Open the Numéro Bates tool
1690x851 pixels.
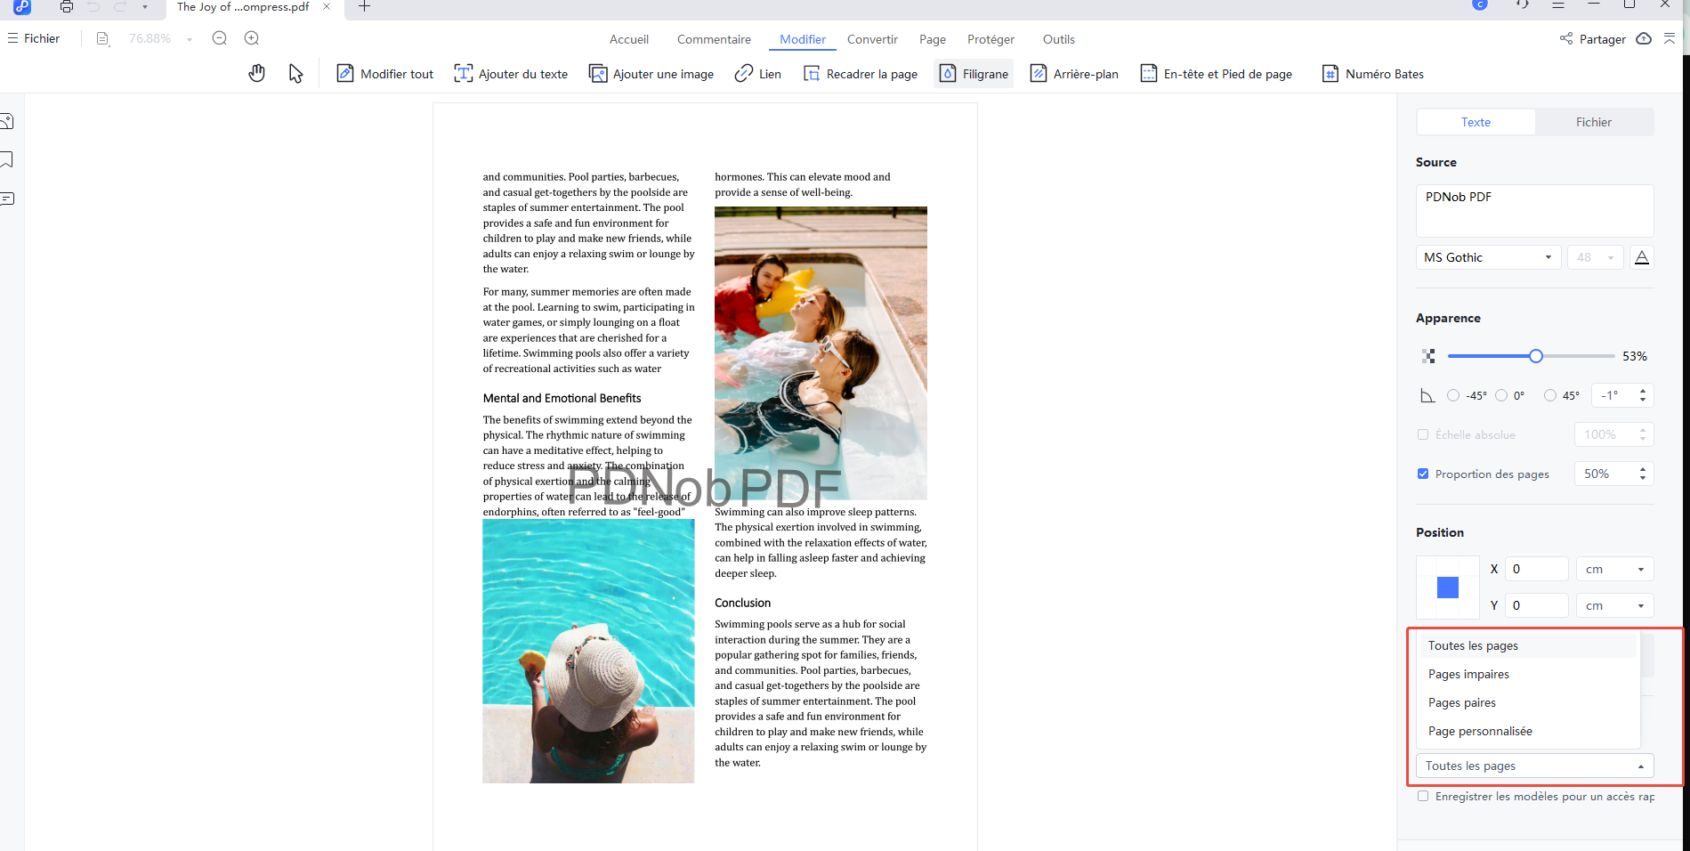[x=1371, y=73]
